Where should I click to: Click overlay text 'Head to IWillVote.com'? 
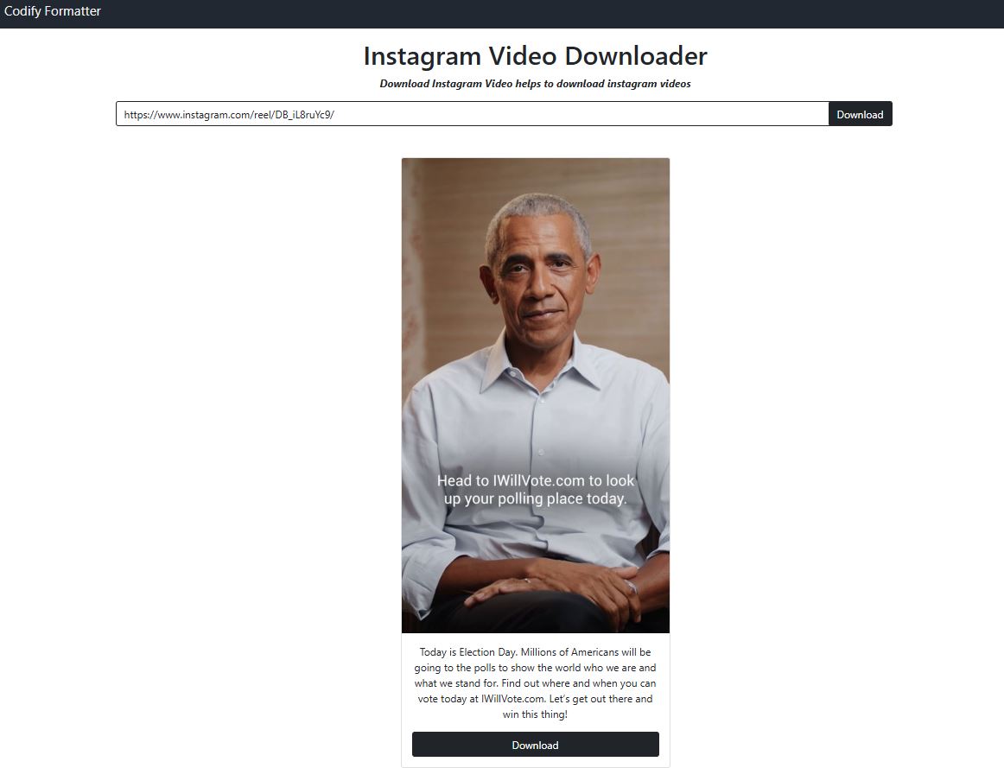511,480
